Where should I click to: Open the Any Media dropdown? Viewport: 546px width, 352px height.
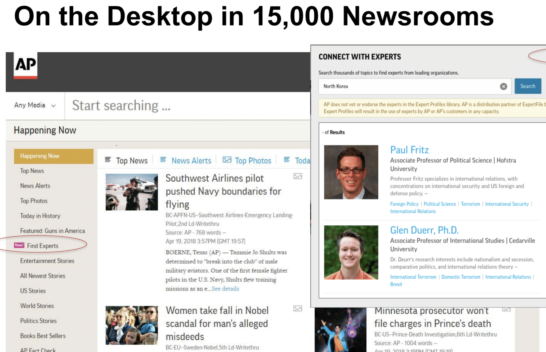click(x=35, y=105)
